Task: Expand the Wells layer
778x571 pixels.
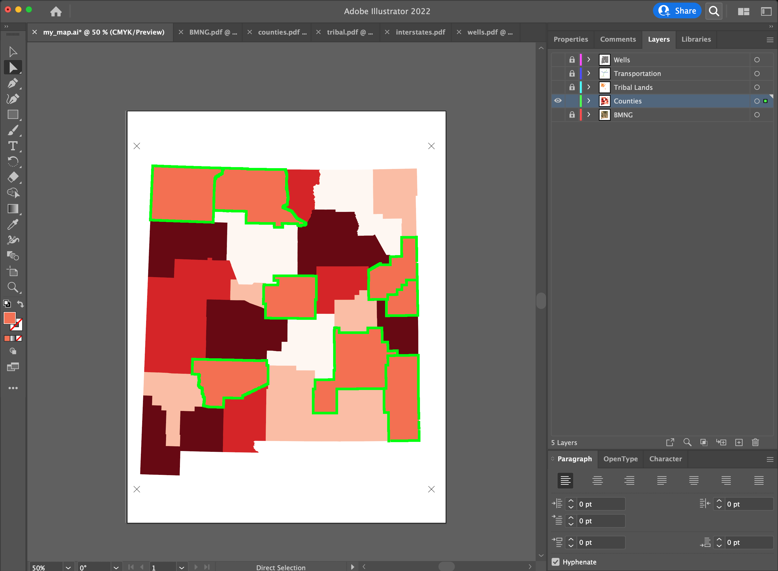Action: [x=589, y=59]
